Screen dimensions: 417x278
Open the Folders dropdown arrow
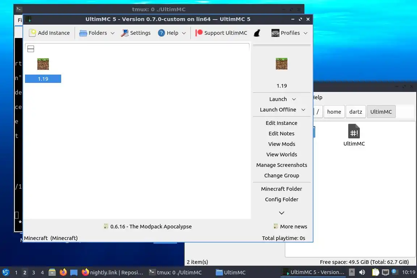click(113, 33)
